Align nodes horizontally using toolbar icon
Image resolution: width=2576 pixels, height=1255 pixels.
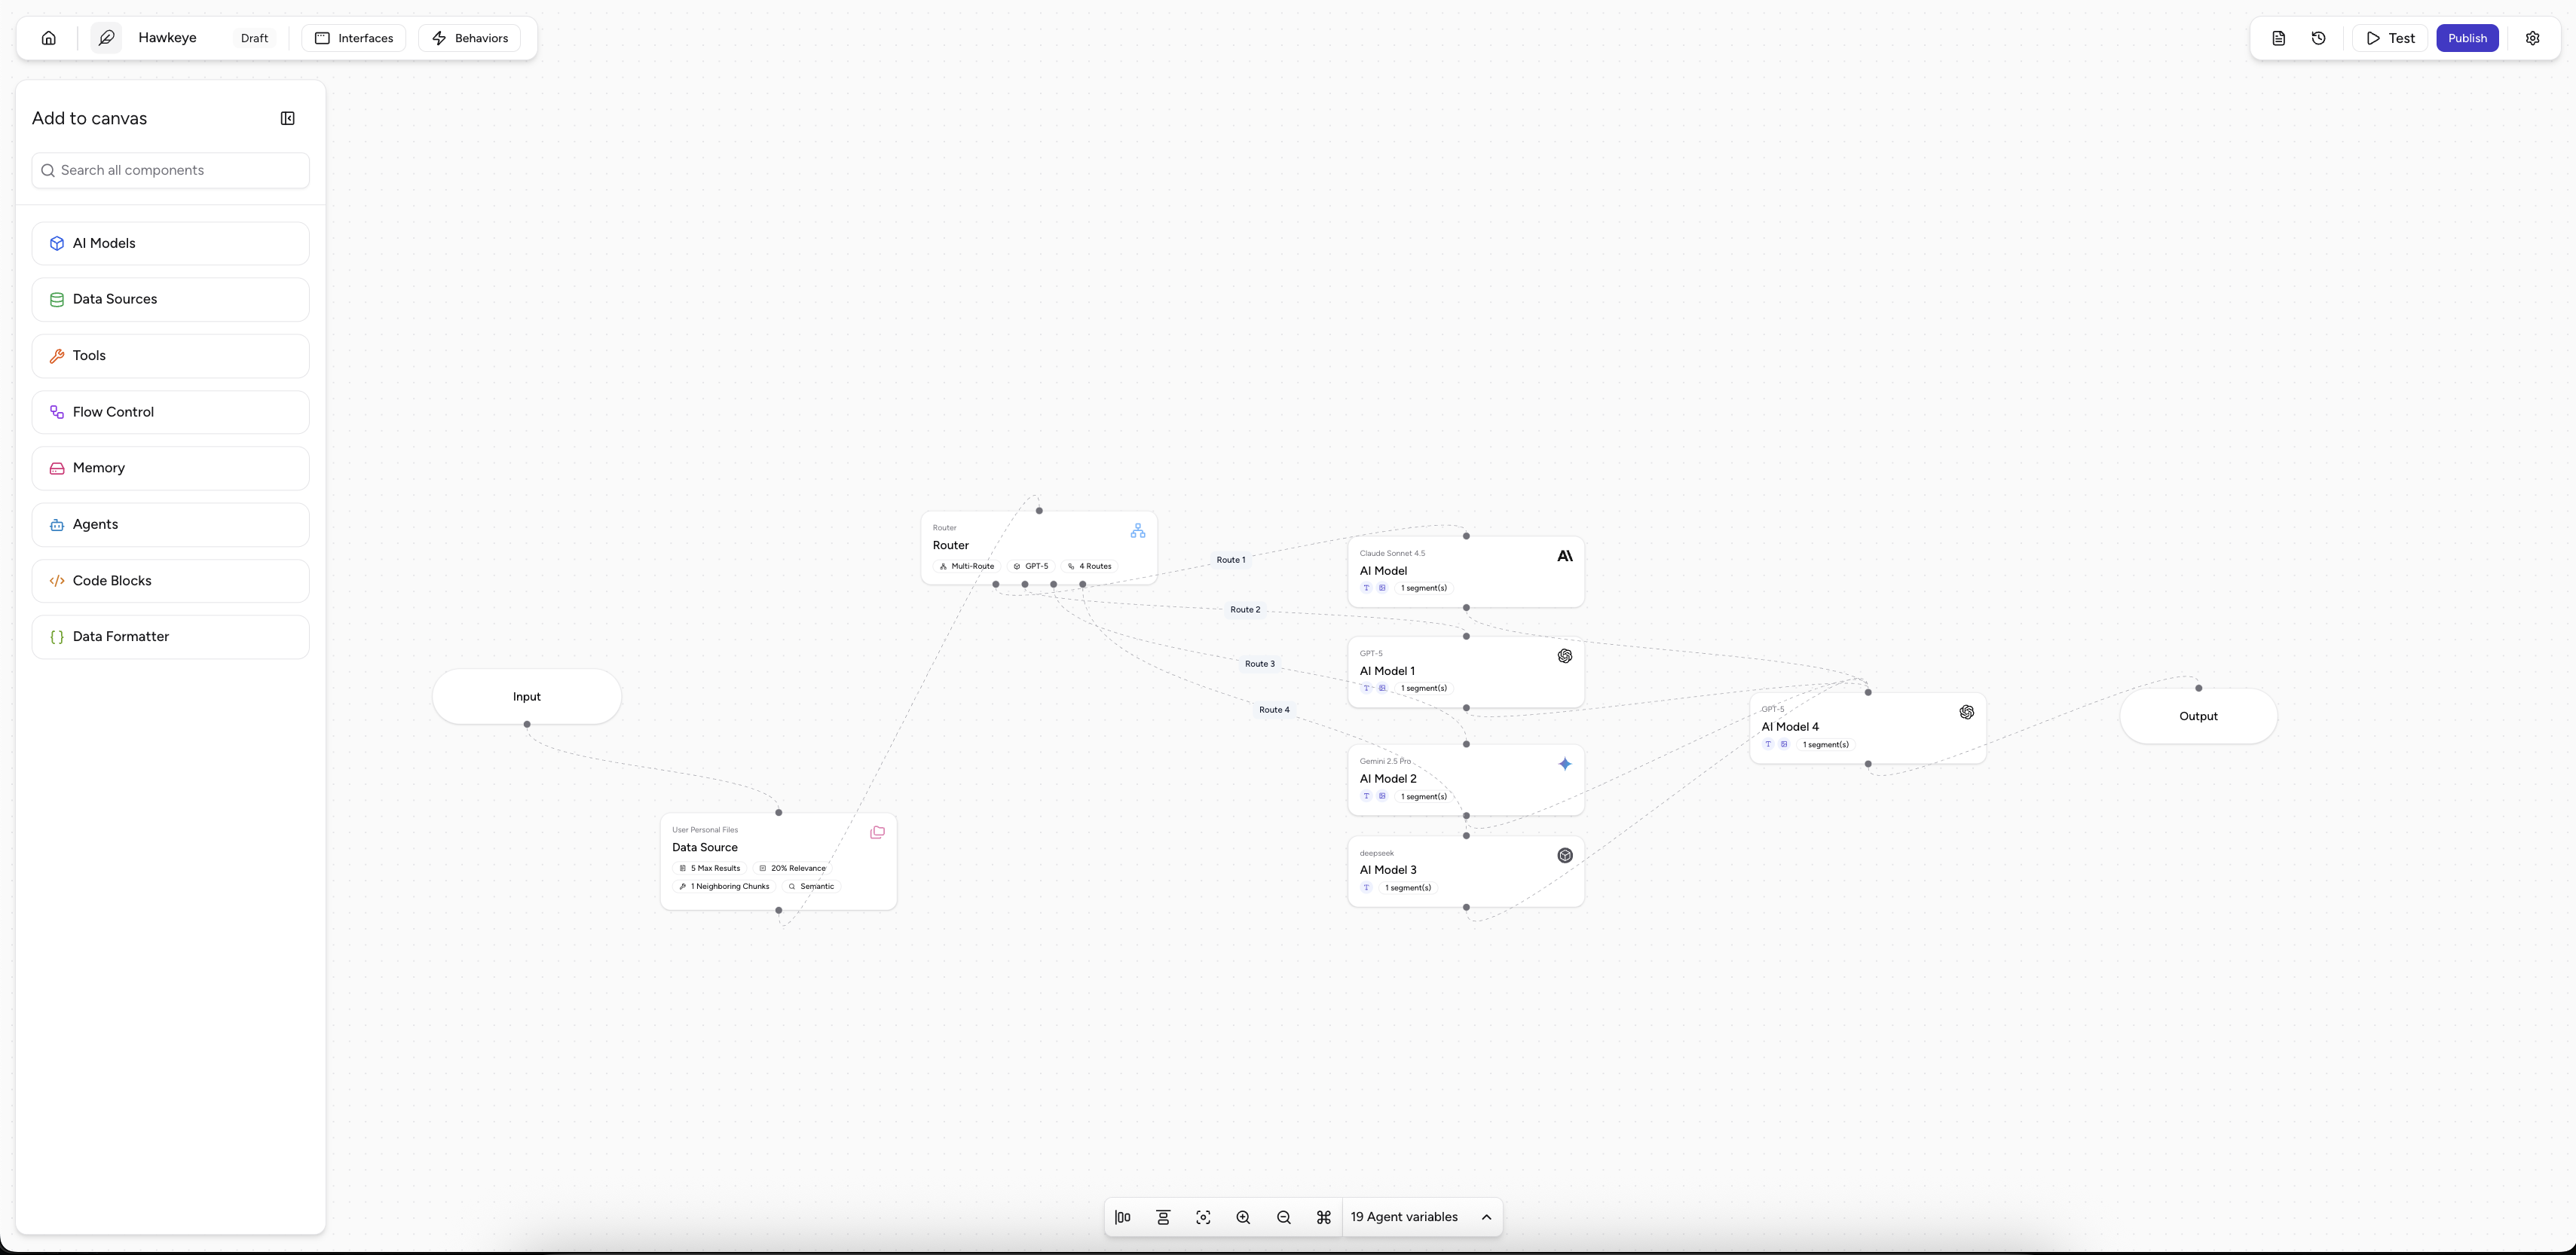[1123, 1217]
